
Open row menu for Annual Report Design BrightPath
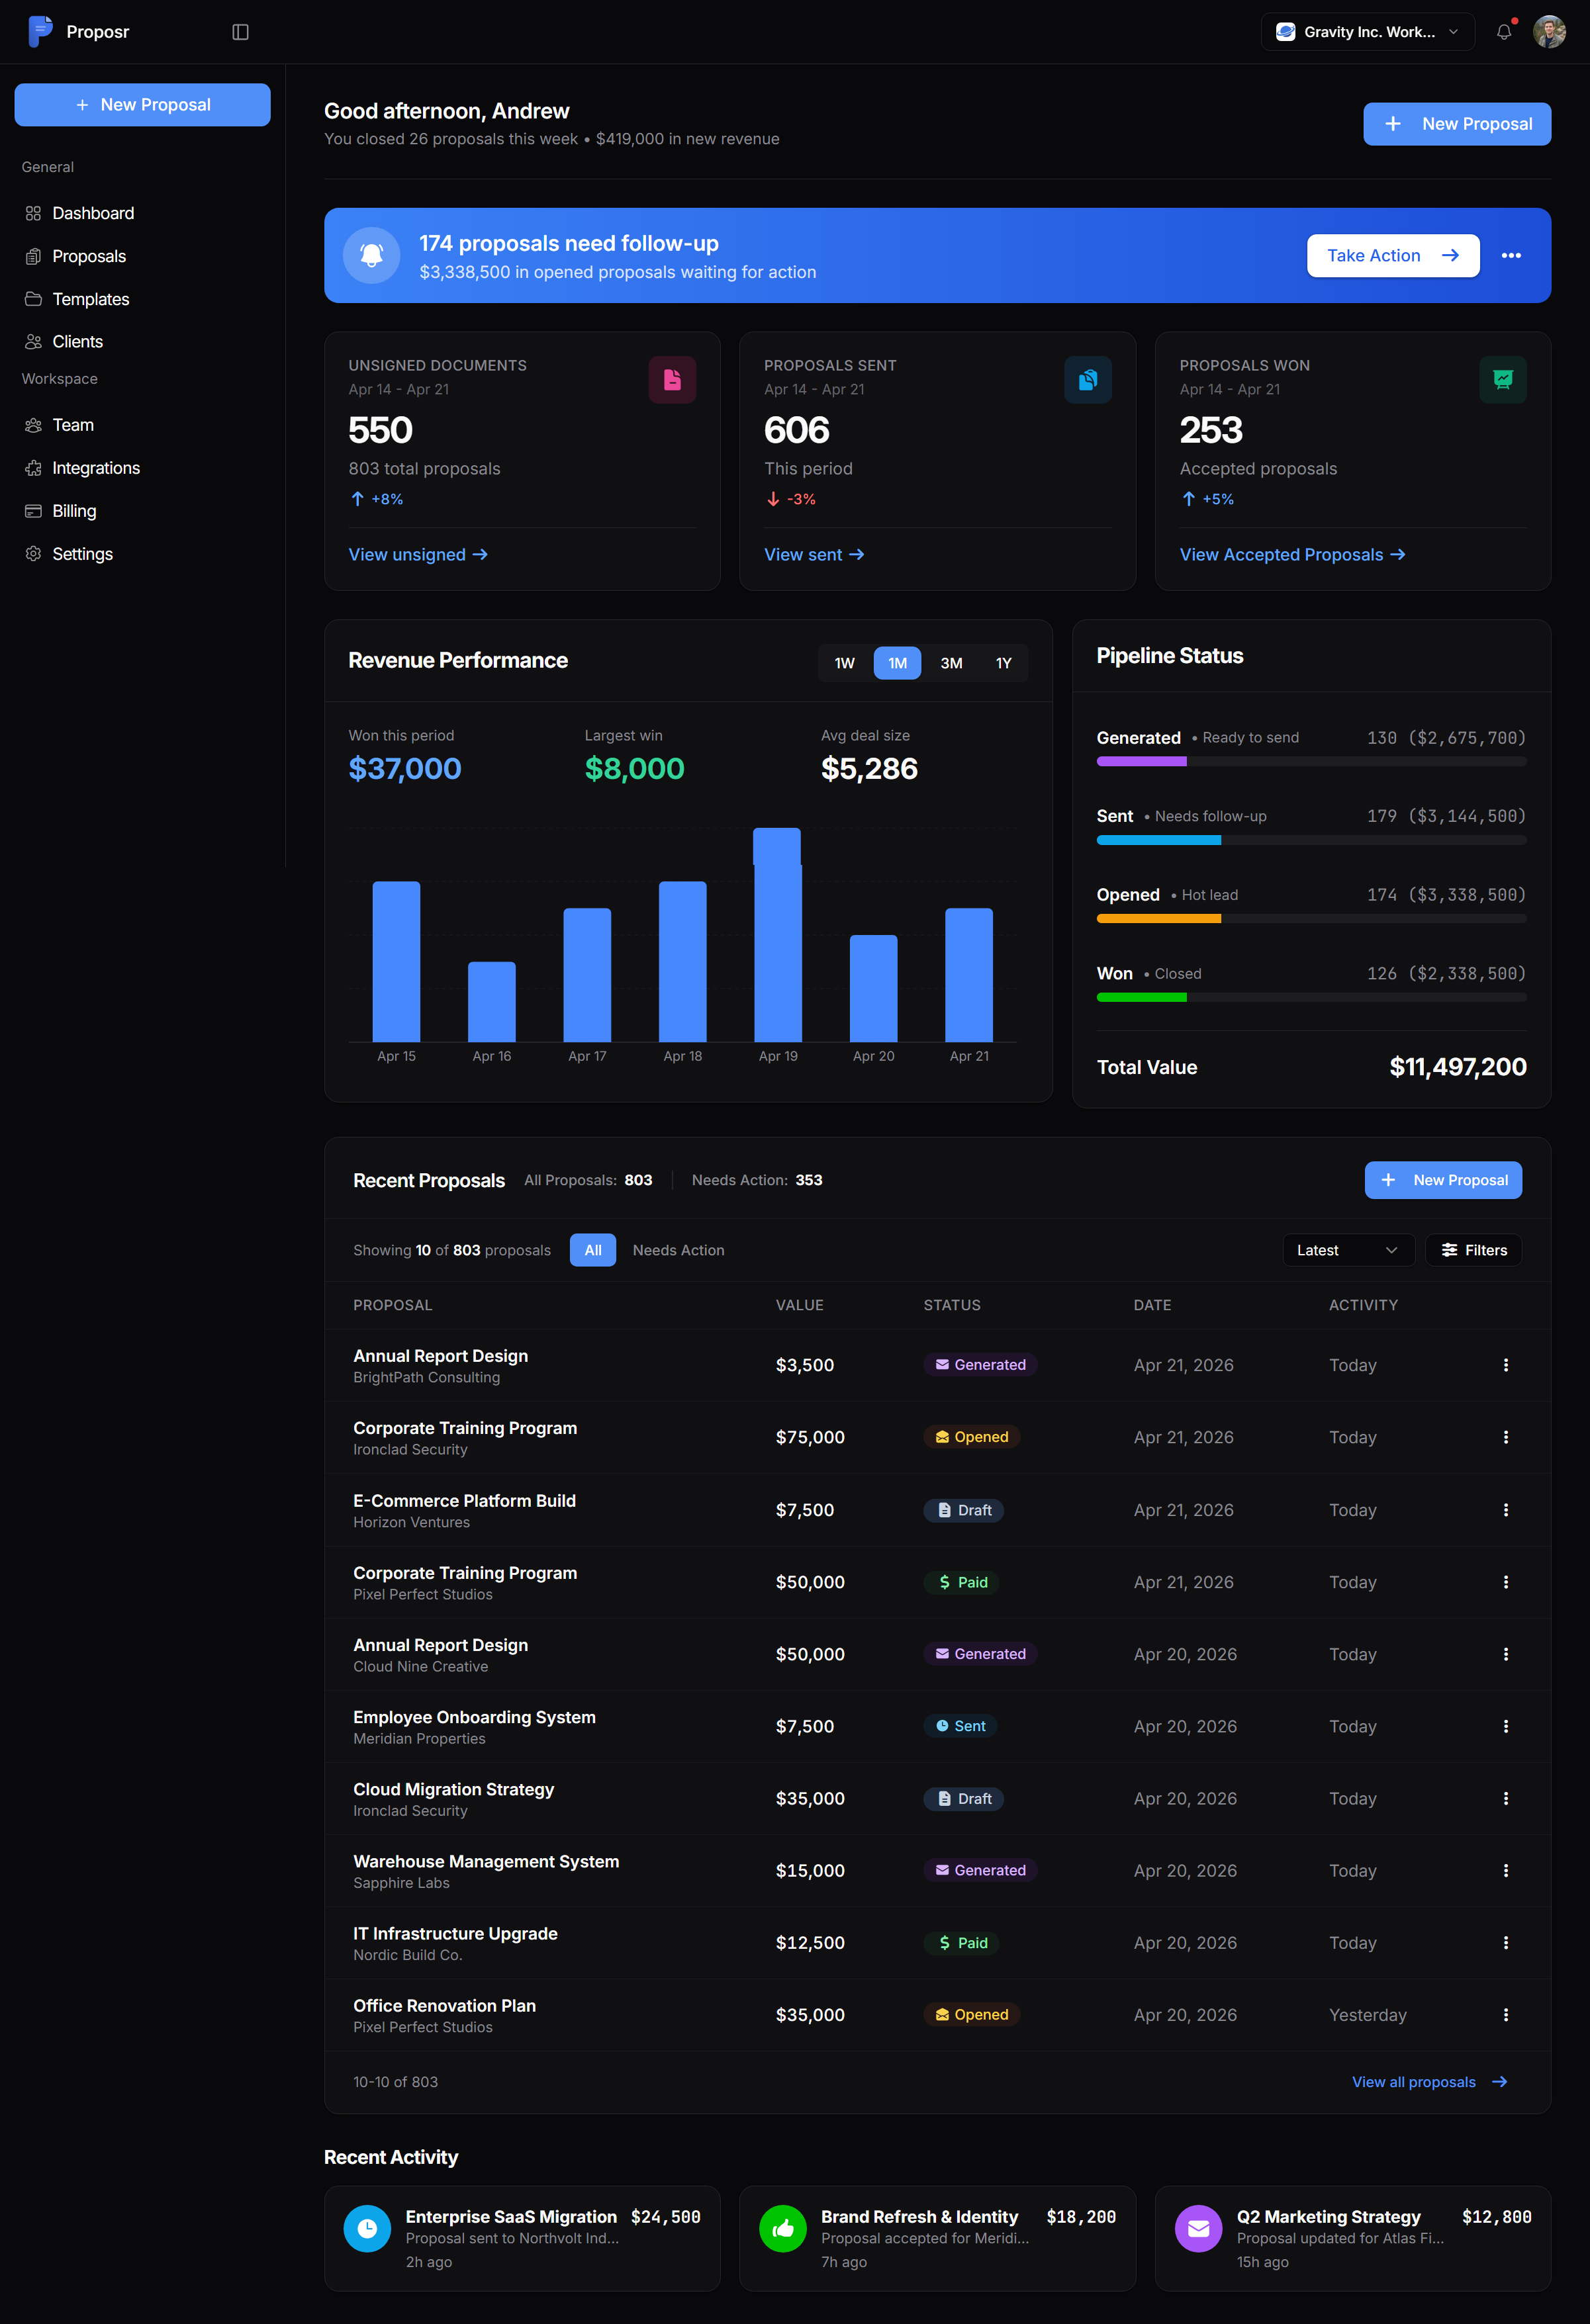(1505, 1365)
